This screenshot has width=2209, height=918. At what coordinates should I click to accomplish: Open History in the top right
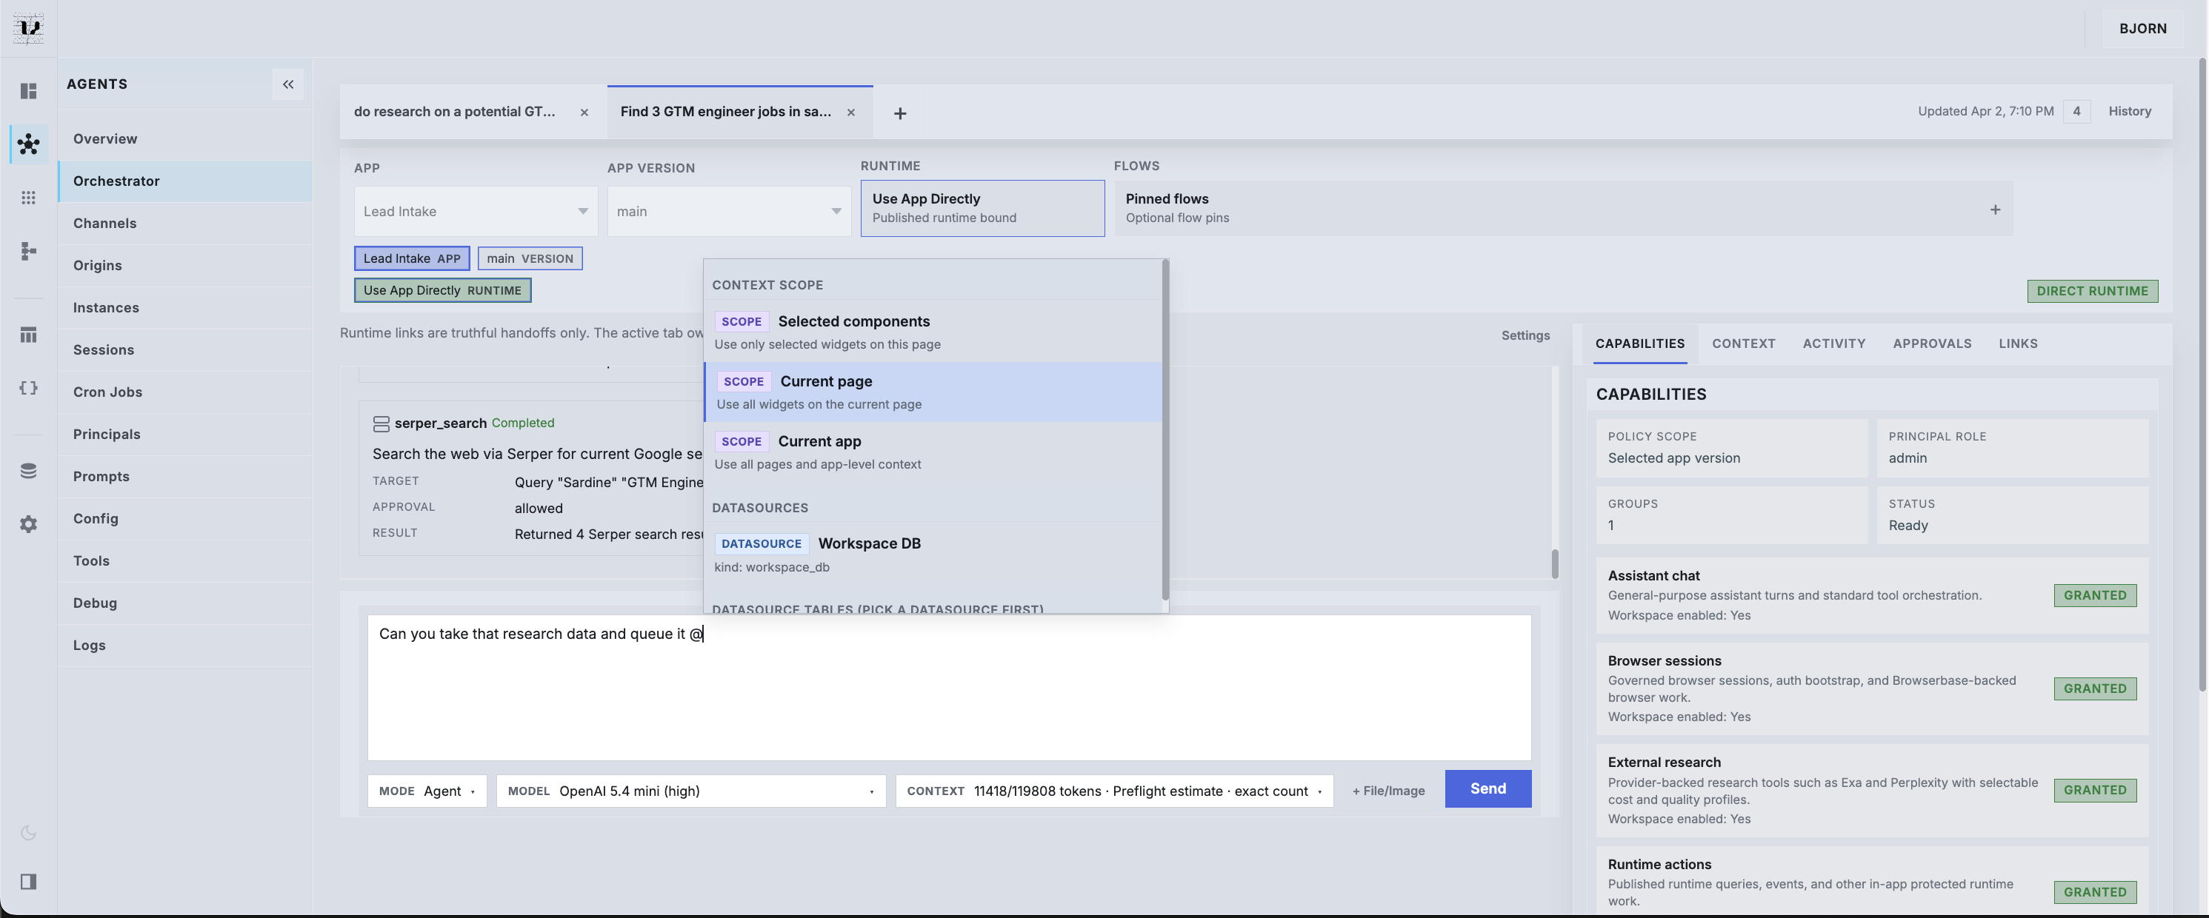click(x=2131, y=110)
